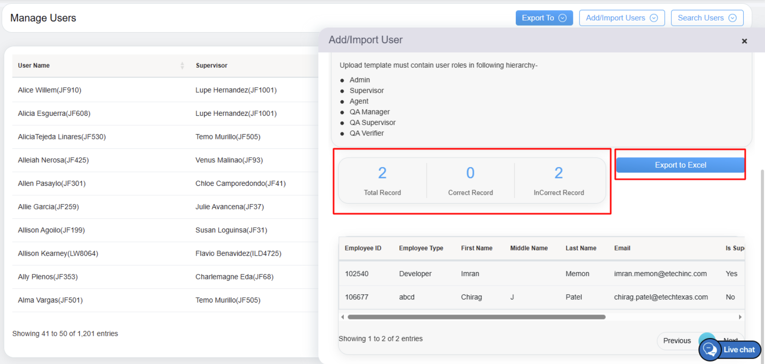Click the Correct Record count tile

point(470,180)
